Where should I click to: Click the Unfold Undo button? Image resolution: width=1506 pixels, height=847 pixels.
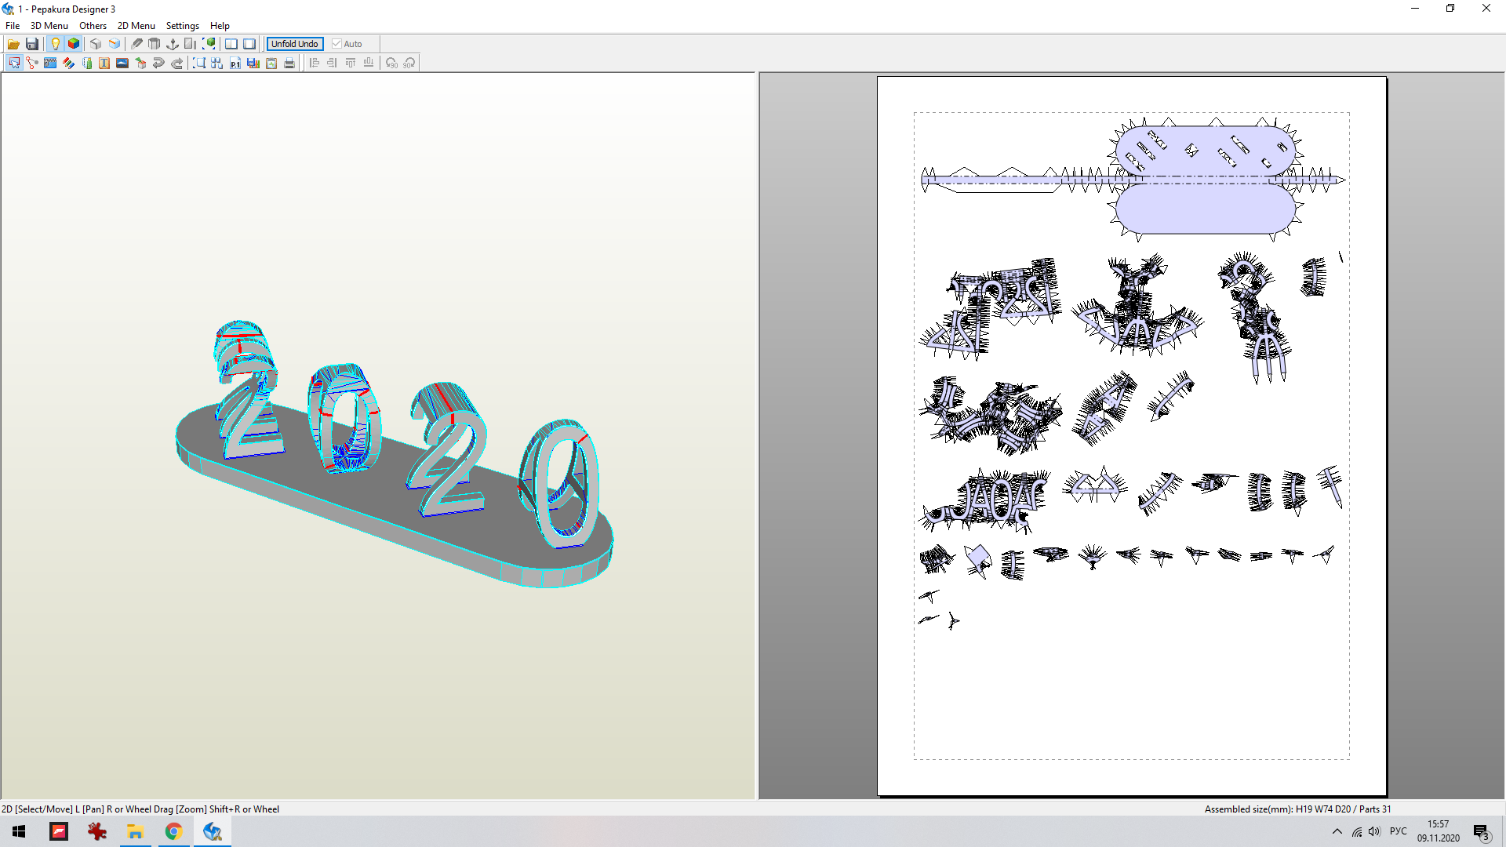tap(294, 43)
